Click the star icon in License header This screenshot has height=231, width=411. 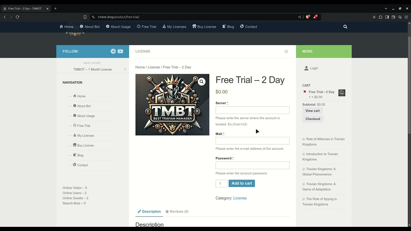(286, 51)
